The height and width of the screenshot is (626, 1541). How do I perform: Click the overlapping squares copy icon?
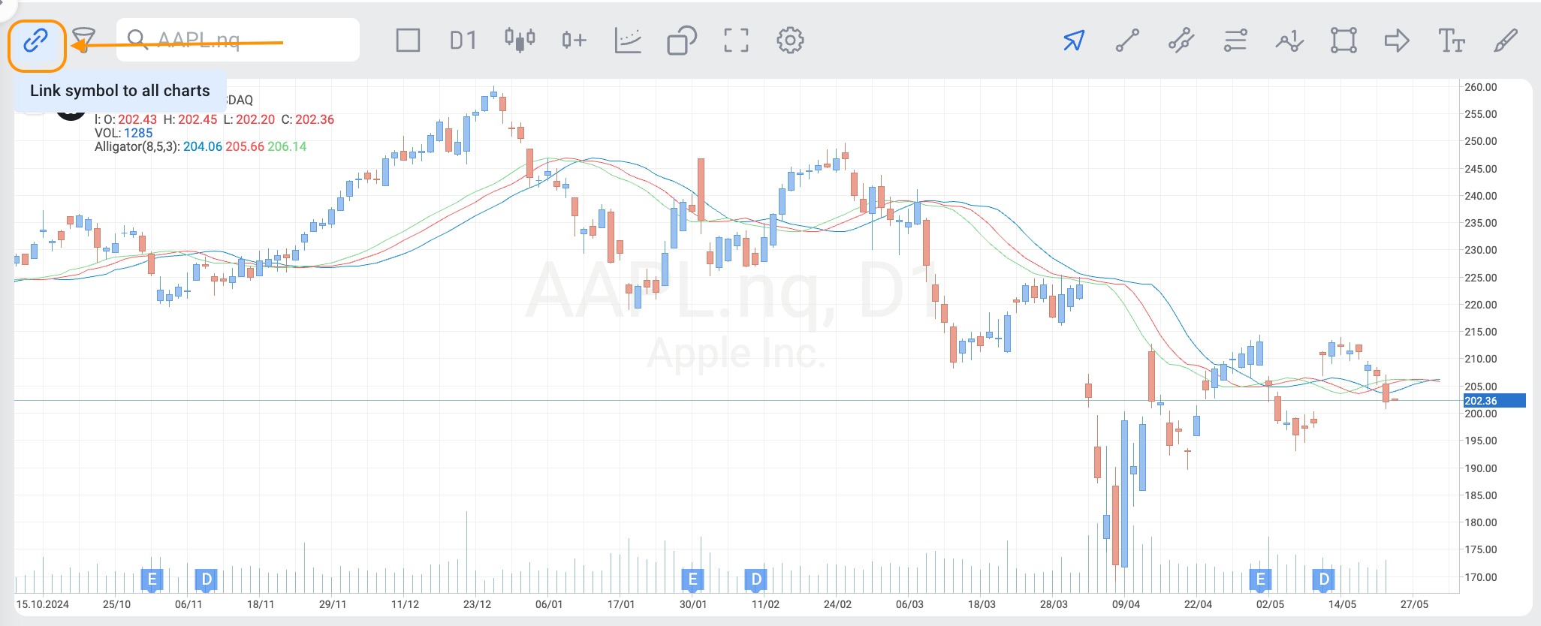coord(682,40)
